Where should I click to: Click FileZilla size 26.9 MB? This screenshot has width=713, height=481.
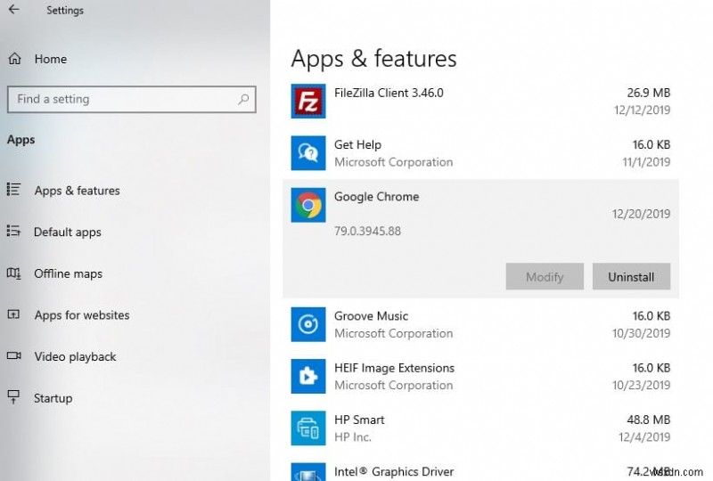649,93
